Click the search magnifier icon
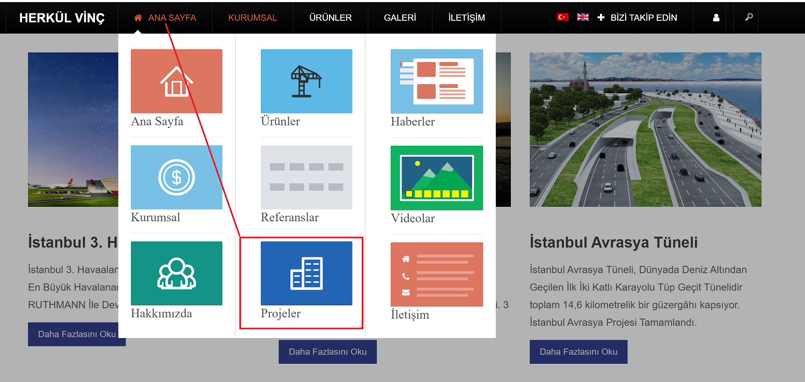Image resolution: width=805 pixels, height=382 pixels. tap(749, 17)
